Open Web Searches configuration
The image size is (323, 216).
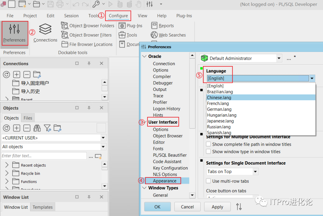pyautogui.click(x=168, y=35)
